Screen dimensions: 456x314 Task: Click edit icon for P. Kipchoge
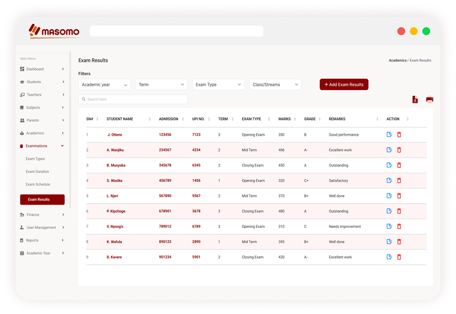point(389,211)
